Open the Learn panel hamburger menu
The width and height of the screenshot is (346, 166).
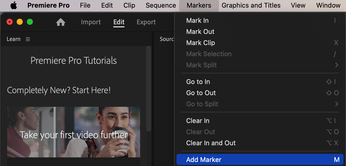point(28,39)
